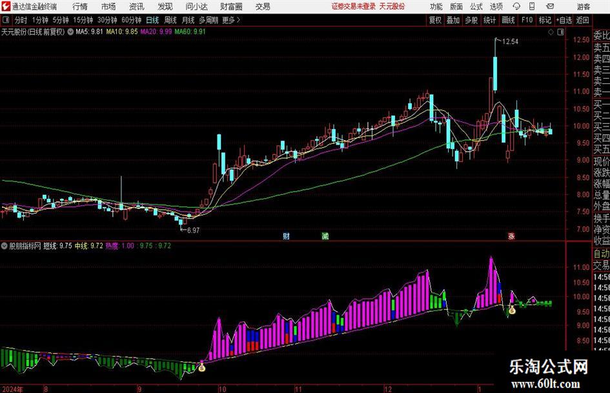
Task: Click the money bag signal icon near January
Action: [x=512, y=310]
